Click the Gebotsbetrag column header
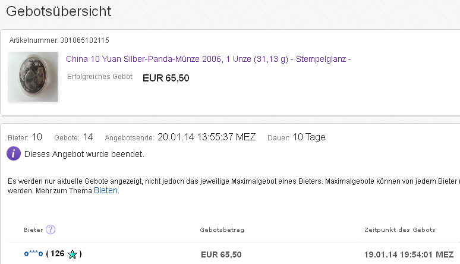This screenshot has height=264, width=460. (x=222, y=230)
